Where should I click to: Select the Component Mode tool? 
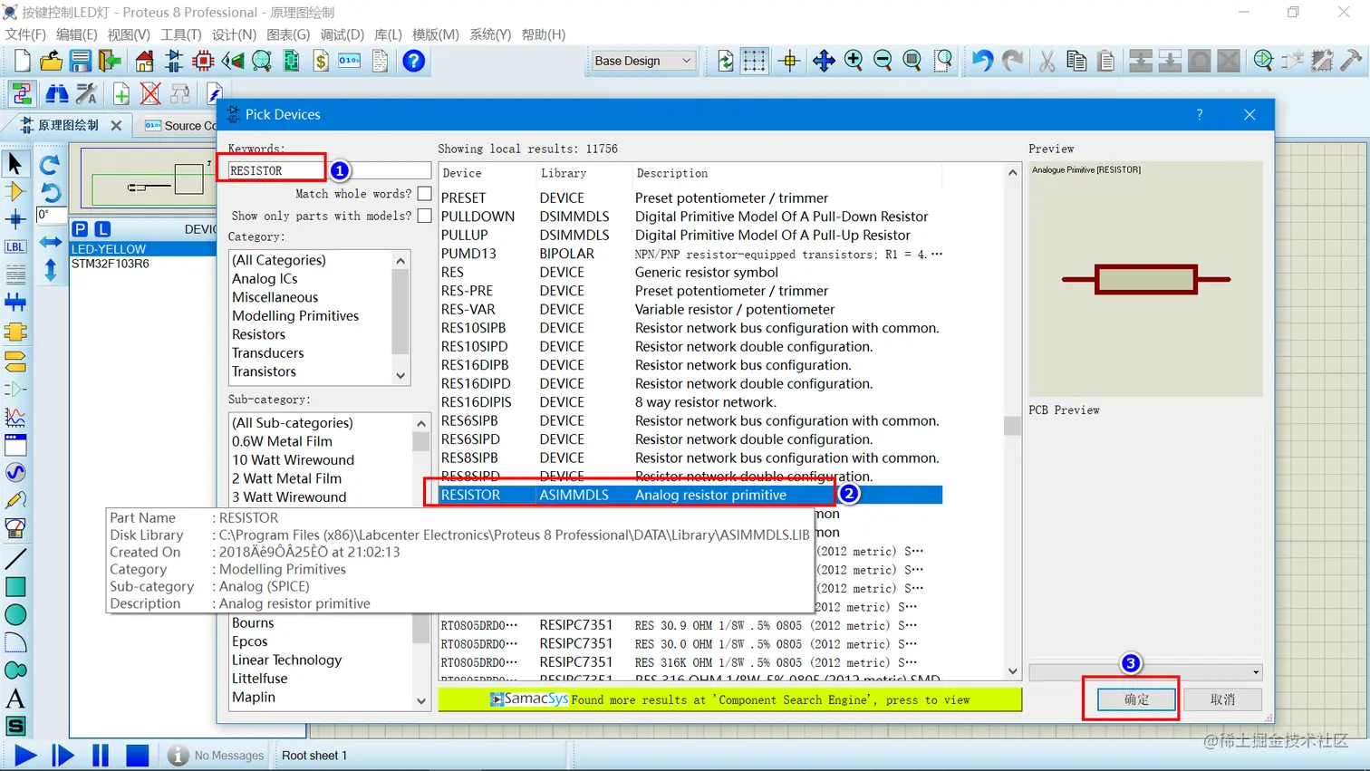tap(15, 192)
